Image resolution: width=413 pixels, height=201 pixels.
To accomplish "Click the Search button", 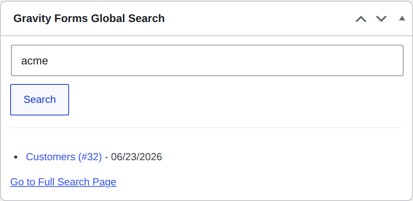I will coord(40,100).
